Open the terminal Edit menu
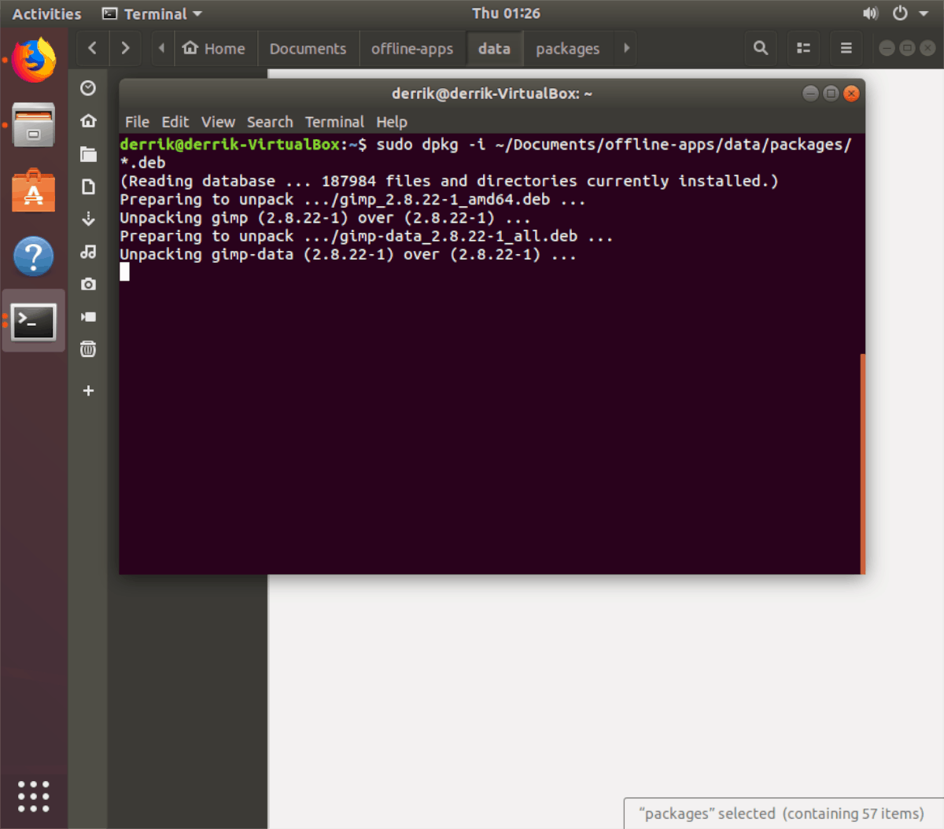 point(175,122)
